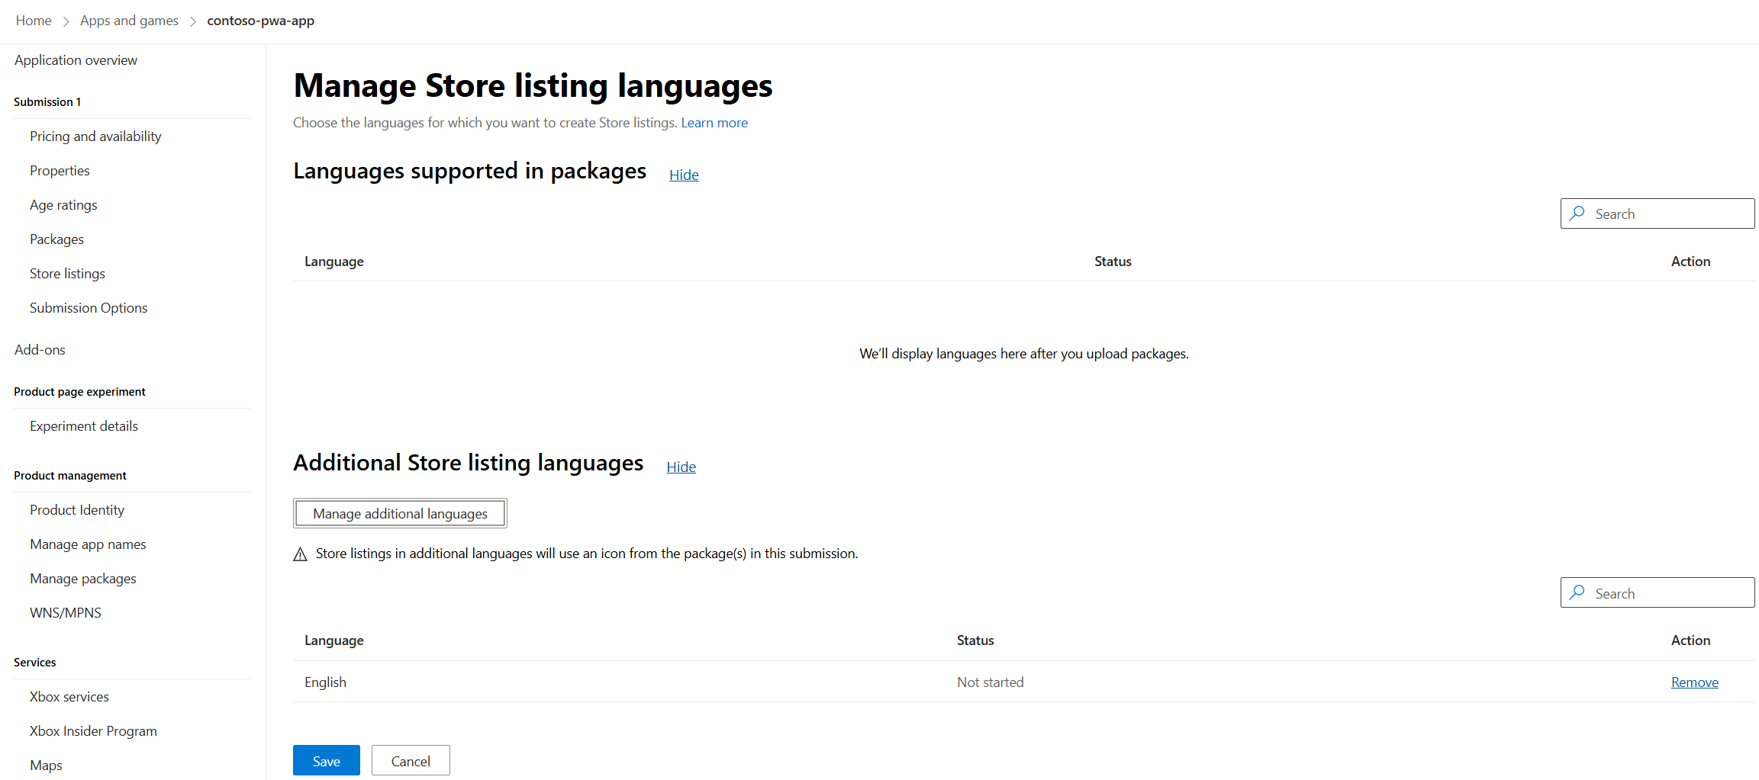Cancel the language changes
Image resolution: width=1759 pixels, height=780 pixels.
[x=411, y=760]
